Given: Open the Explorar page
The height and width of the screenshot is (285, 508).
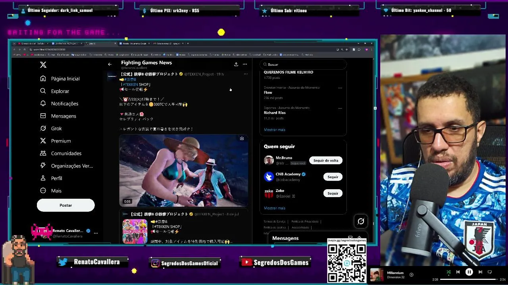Looking at the screenshot, I should coord(55,91).
